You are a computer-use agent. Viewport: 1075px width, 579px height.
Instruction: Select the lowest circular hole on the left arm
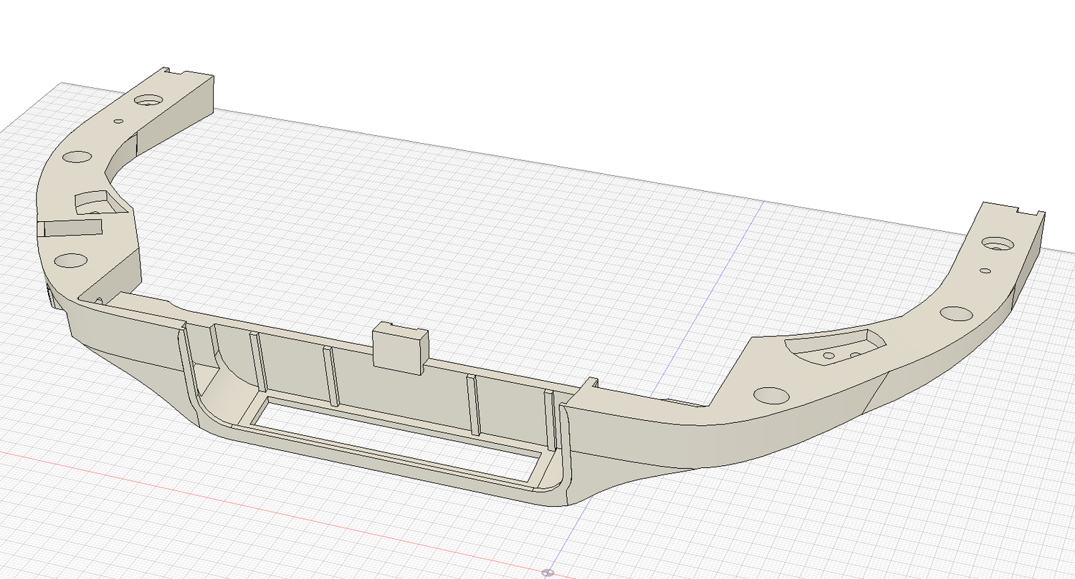click(x=70, y=260)
